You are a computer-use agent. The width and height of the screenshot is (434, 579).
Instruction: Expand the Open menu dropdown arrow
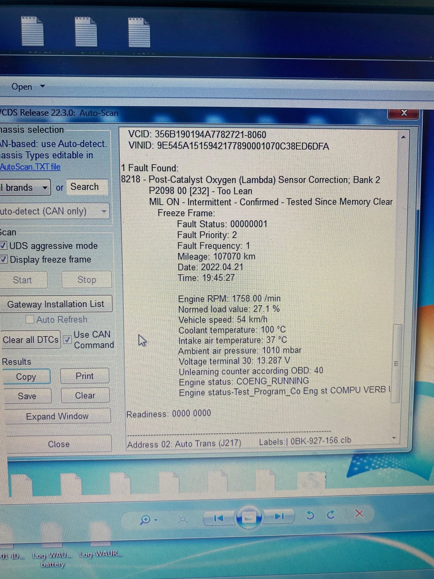click(42, 87)
